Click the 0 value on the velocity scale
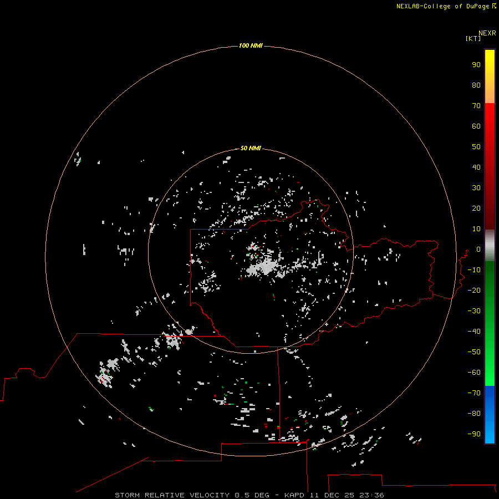Screen dimensions: 499x499 (x=478, y=249)
